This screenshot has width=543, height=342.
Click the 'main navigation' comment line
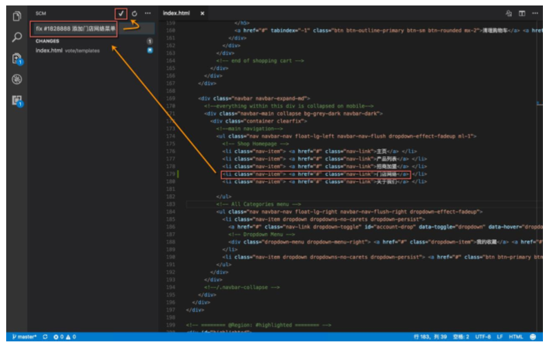coord(249,129)
